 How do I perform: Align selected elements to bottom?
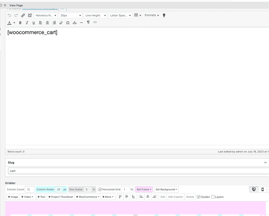tap(133, 197)
